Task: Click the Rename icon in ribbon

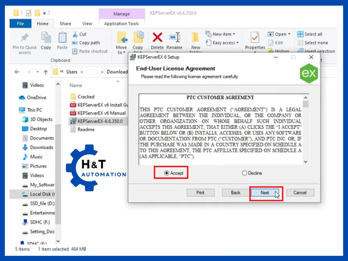Action: [174, 38]
